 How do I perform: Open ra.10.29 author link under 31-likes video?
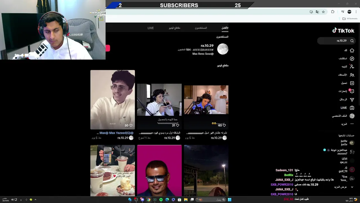click(x=170, y=138)
